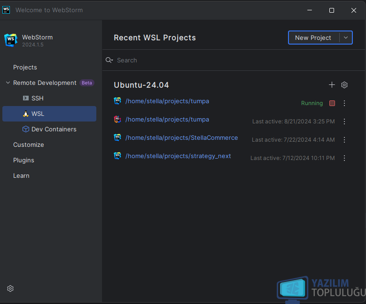Click 'Last active: 7/22/2024 4:14 AM'
Viewport: 366px width, 304px height.
pos(293,140)
